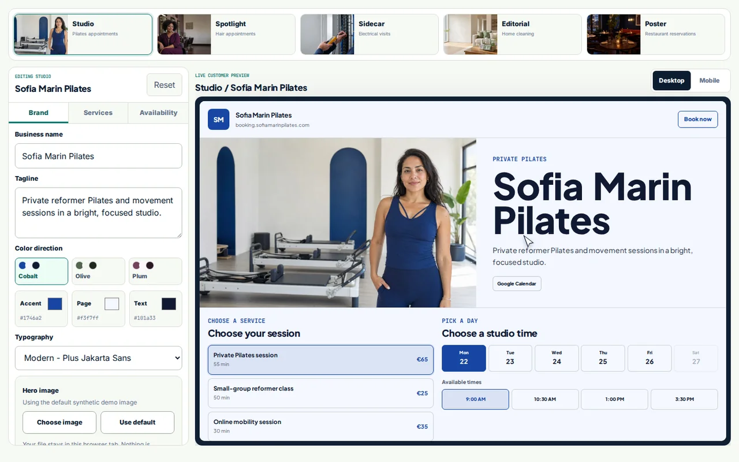Click the €25 price label

422,393
